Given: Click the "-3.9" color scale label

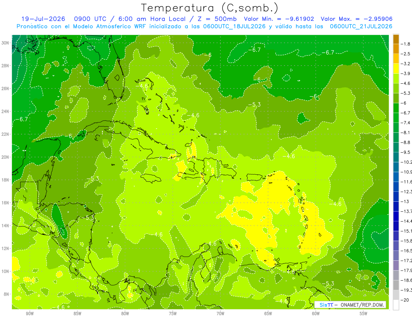Looking at the screenshot, I should tap(406, 73).
